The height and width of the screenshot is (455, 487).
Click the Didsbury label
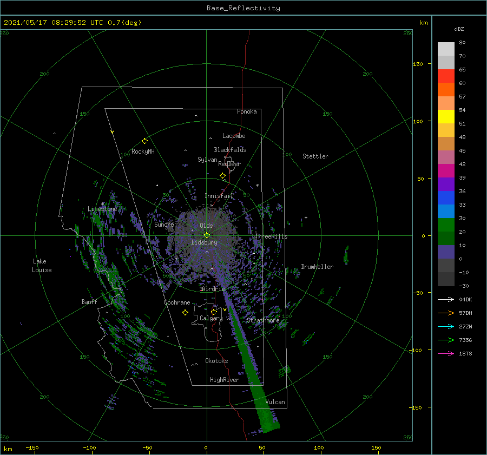point(205,242)
